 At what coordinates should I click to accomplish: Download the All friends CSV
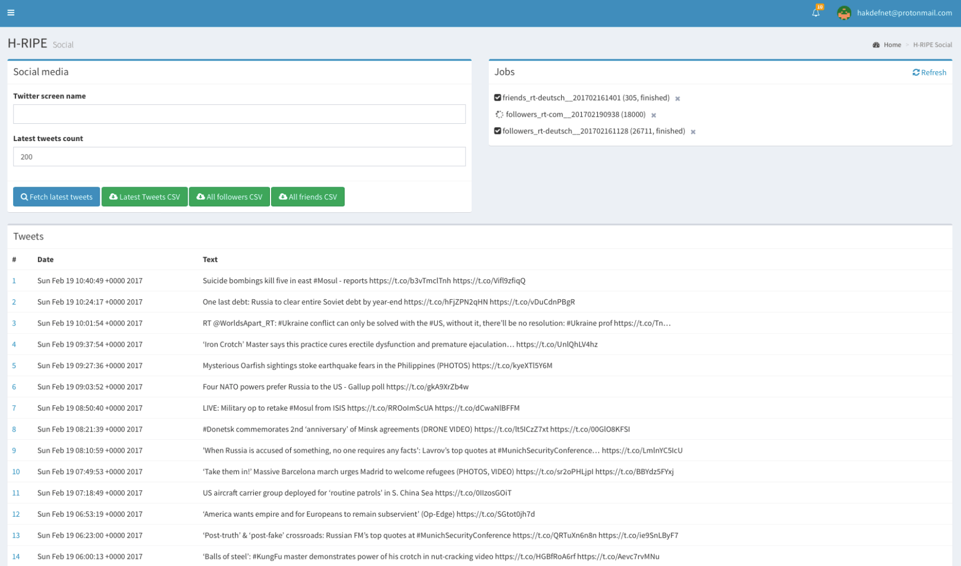307,197
